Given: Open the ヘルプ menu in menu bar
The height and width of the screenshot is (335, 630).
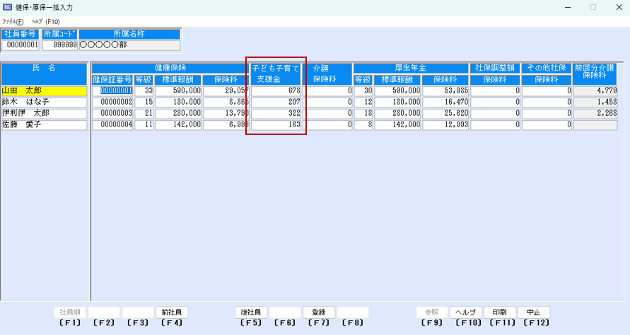Looking at the screenshot, I should [x=46, y=22].
